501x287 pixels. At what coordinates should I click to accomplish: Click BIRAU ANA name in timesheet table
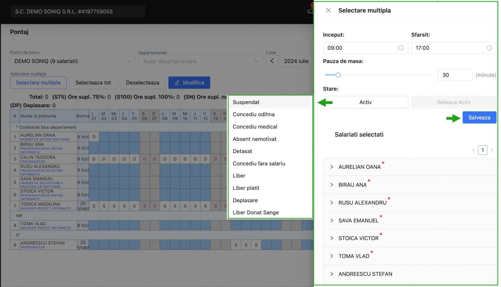[x=32, y=144]
